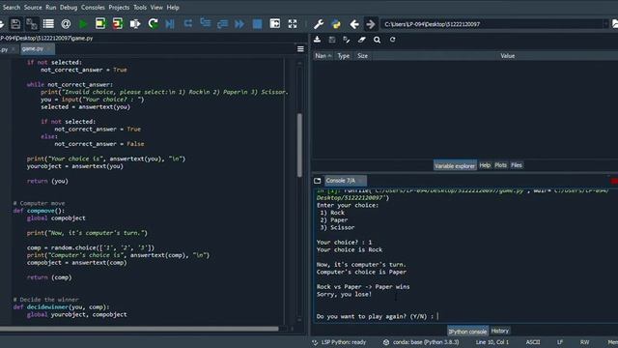This screenshot has height=348, width=618.
Task: Open the Run menu
Action: (x=51, y=7)
